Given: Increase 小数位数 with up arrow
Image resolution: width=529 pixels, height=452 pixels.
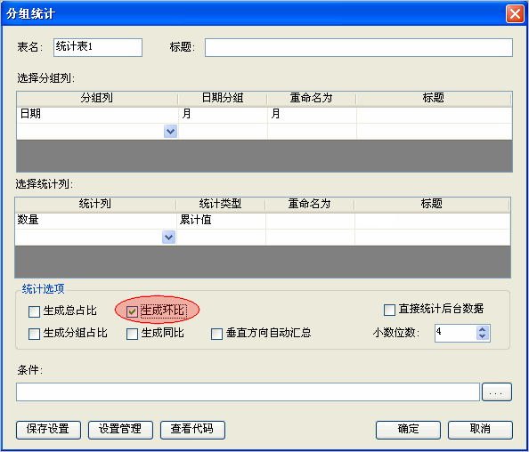Looking at the screenshot, I should pyautogui.click(x=483, y=329).
